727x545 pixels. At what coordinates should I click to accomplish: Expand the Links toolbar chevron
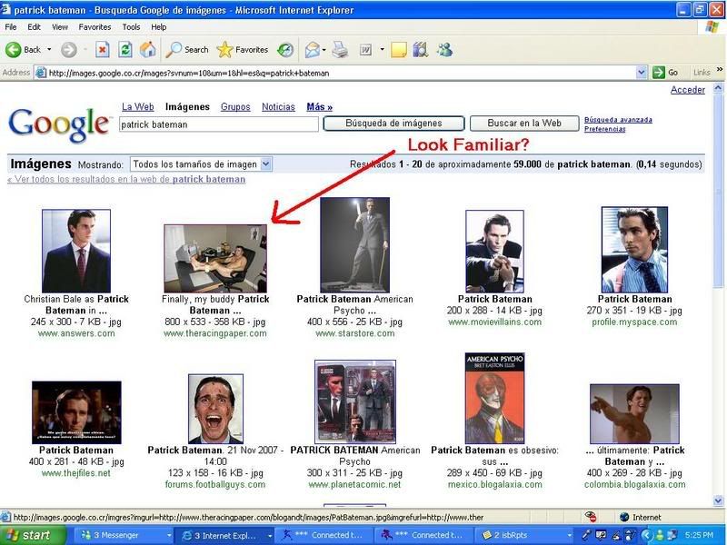pos(720,70)
